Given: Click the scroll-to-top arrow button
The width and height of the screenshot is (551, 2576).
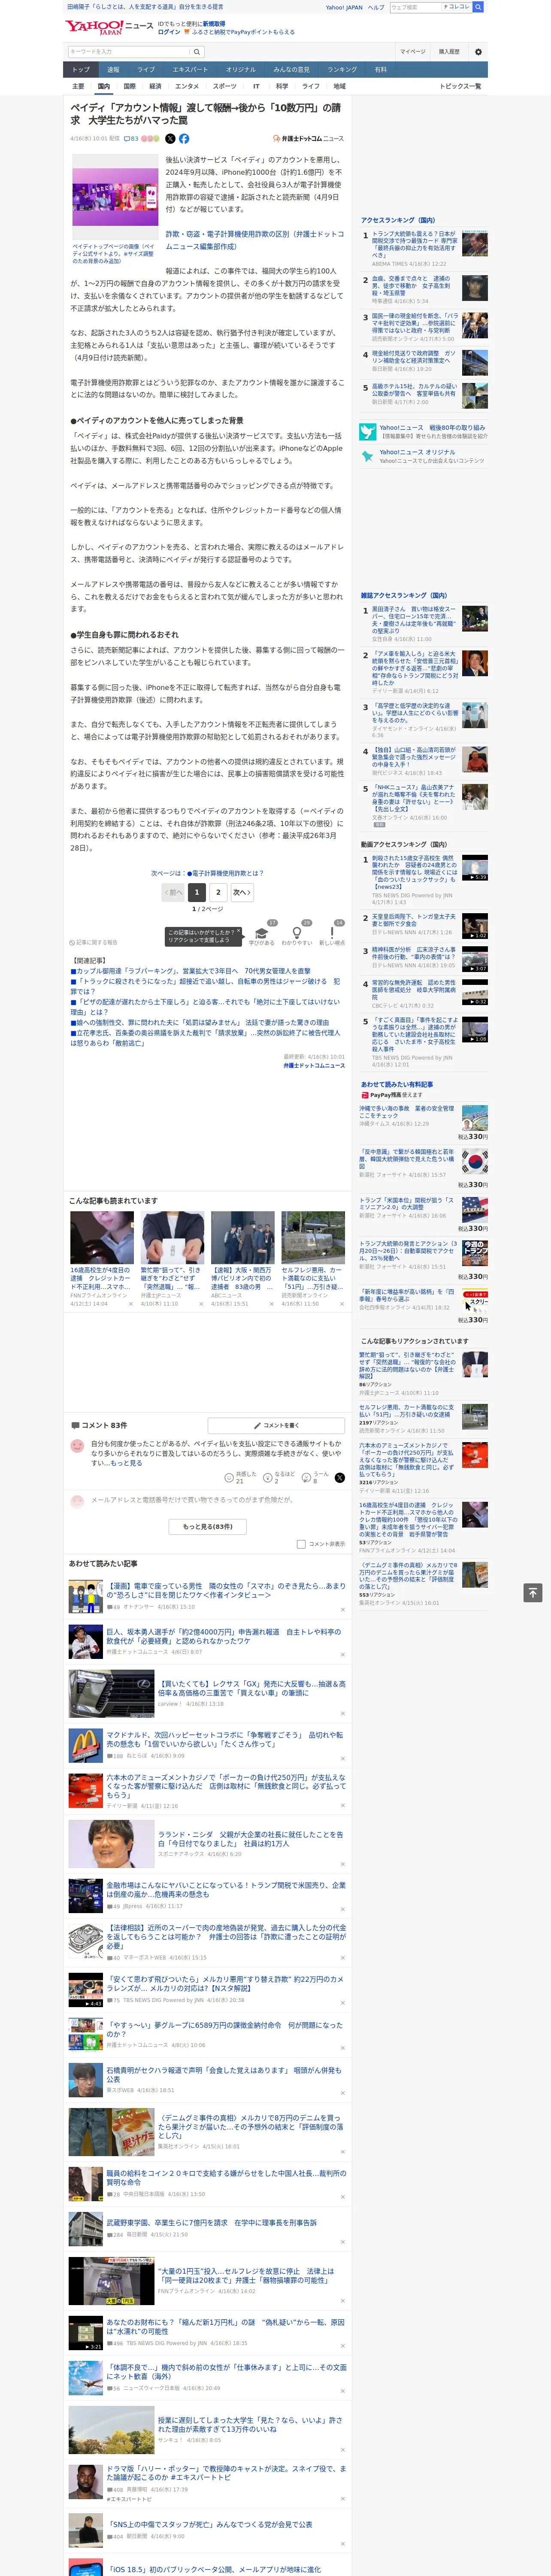Looking at the screenshot, I should [x=532, y=1592].
